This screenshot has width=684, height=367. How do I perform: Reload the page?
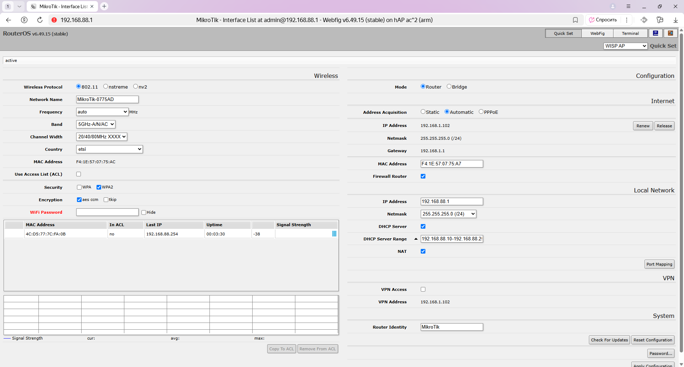(x=40, y=20)
